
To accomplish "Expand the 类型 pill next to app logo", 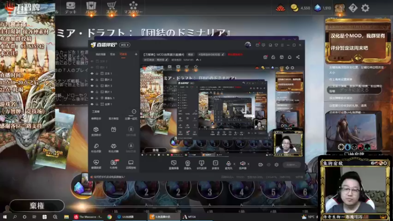I will pos(125,45).
